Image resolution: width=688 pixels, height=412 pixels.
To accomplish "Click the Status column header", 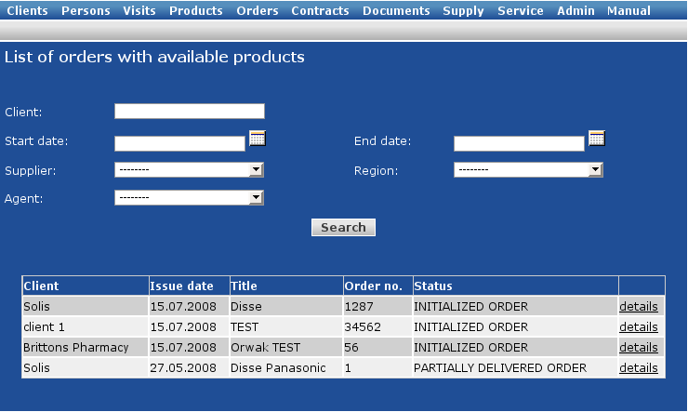I will pos(516,286).
